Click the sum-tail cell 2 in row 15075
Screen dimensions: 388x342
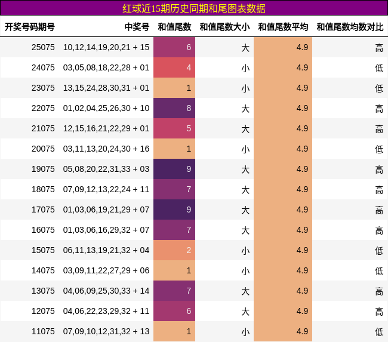tap(174, 250)
